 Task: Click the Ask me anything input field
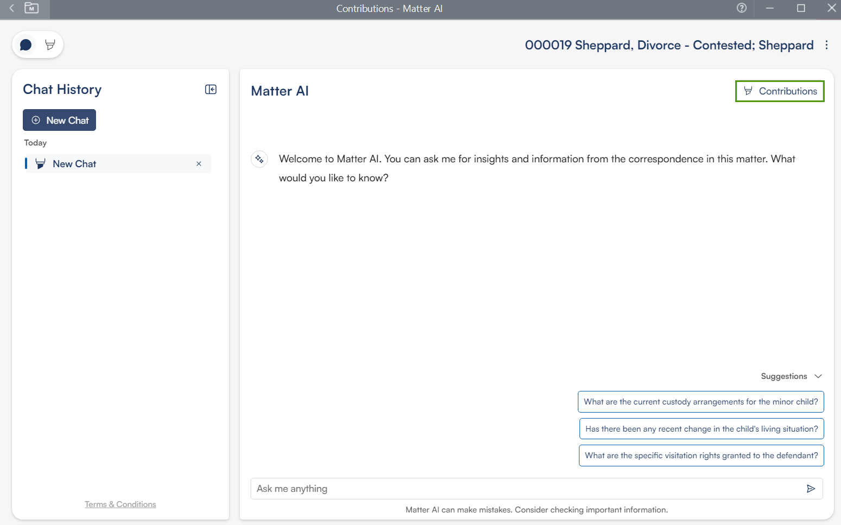526,489
